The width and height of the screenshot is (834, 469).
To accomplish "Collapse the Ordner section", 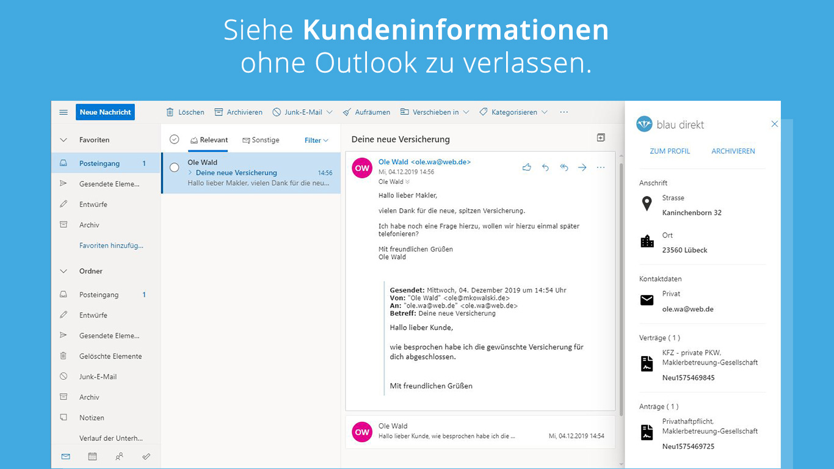I will tap(63, 271).
